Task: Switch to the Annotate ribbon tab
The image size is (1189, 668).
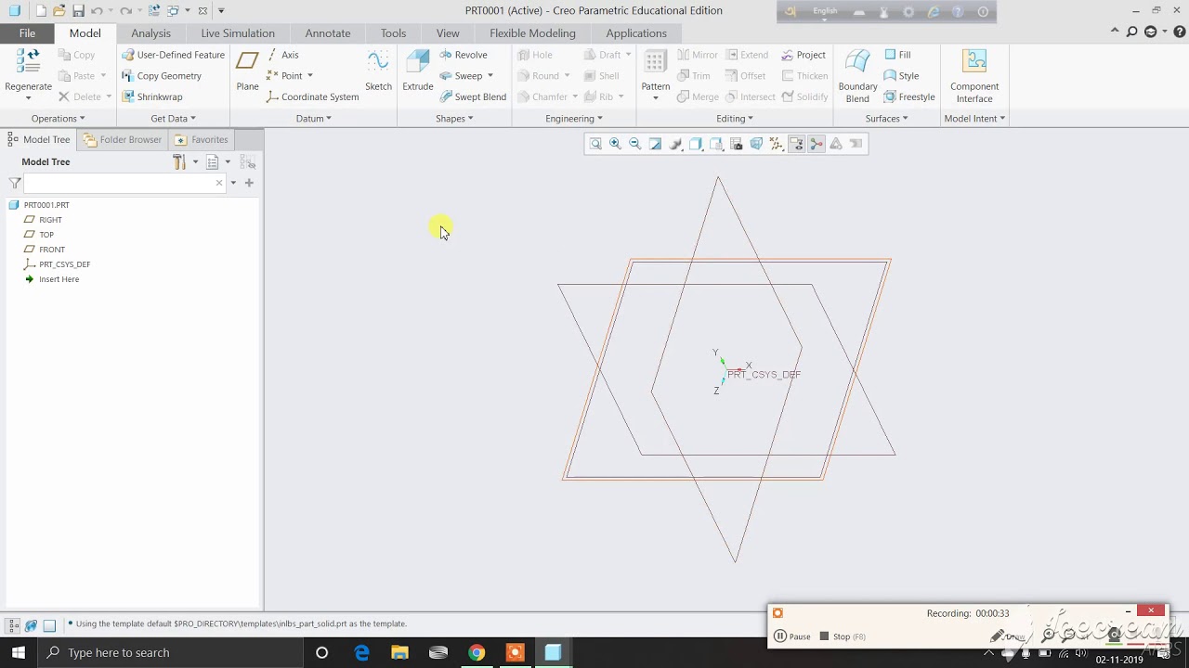Action: [x=328, y=33]
